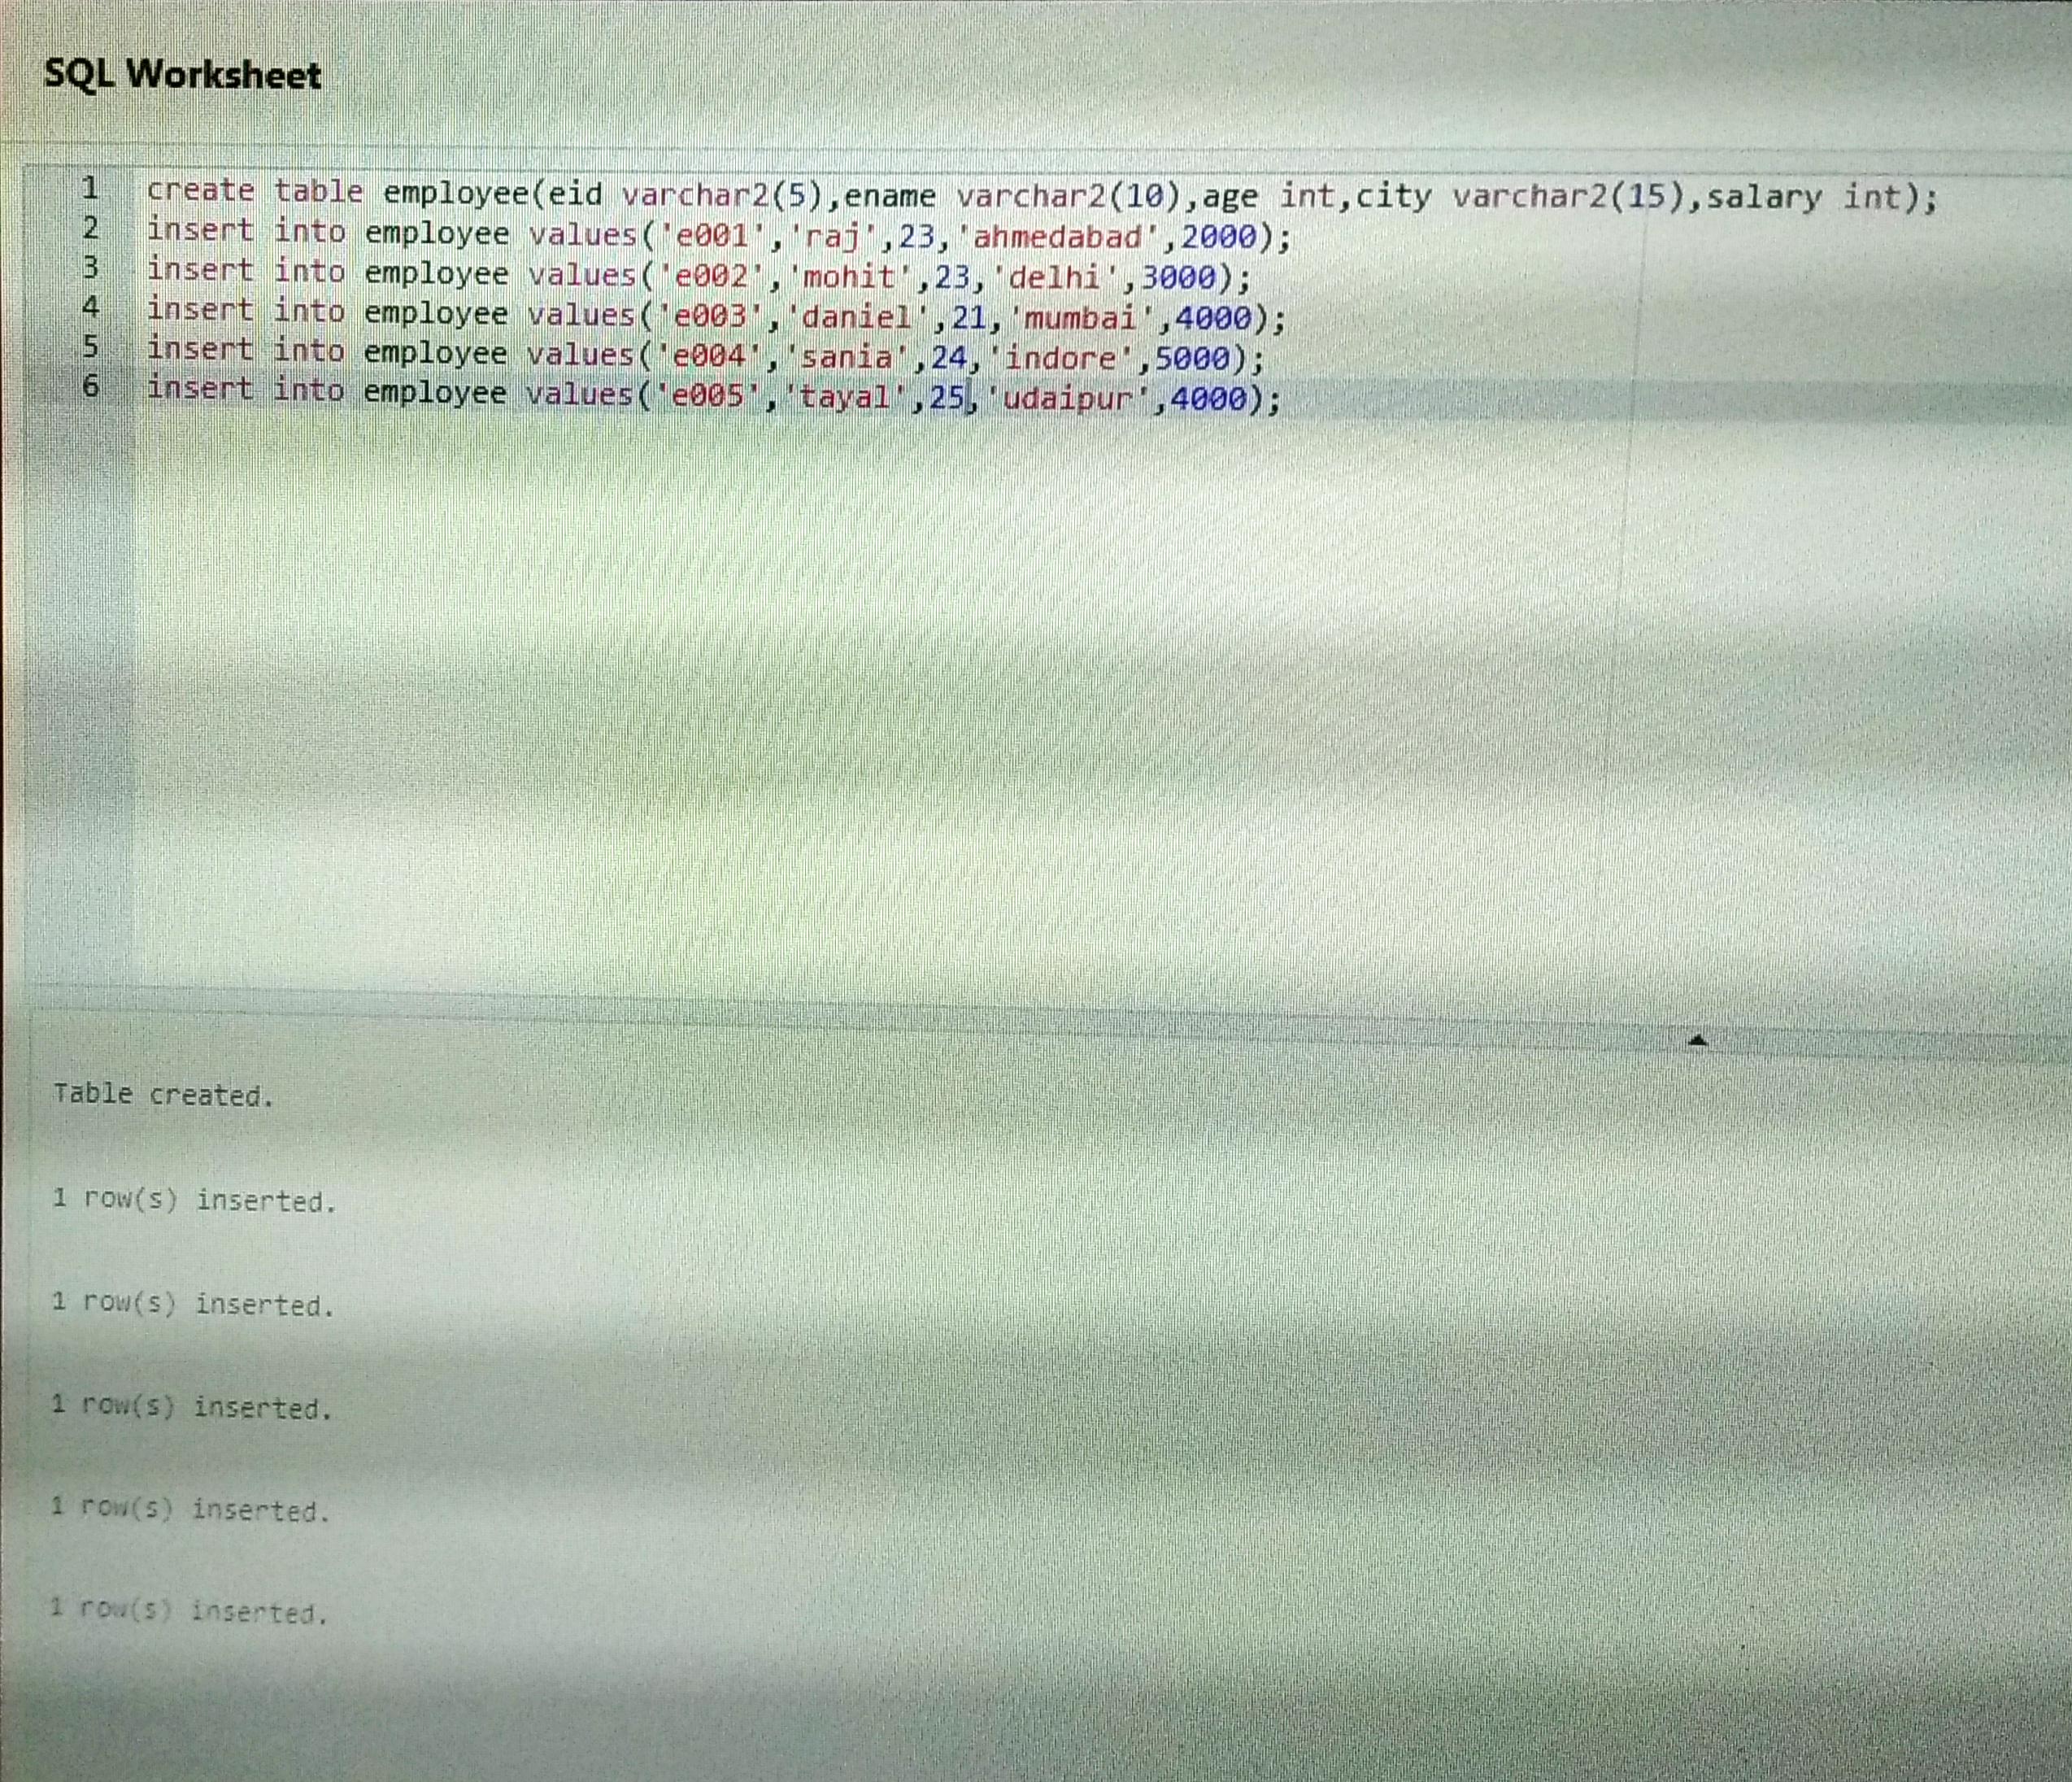Place cursor on the 'create' keyword
The image size is (2072, 1782).
point(200,190)
